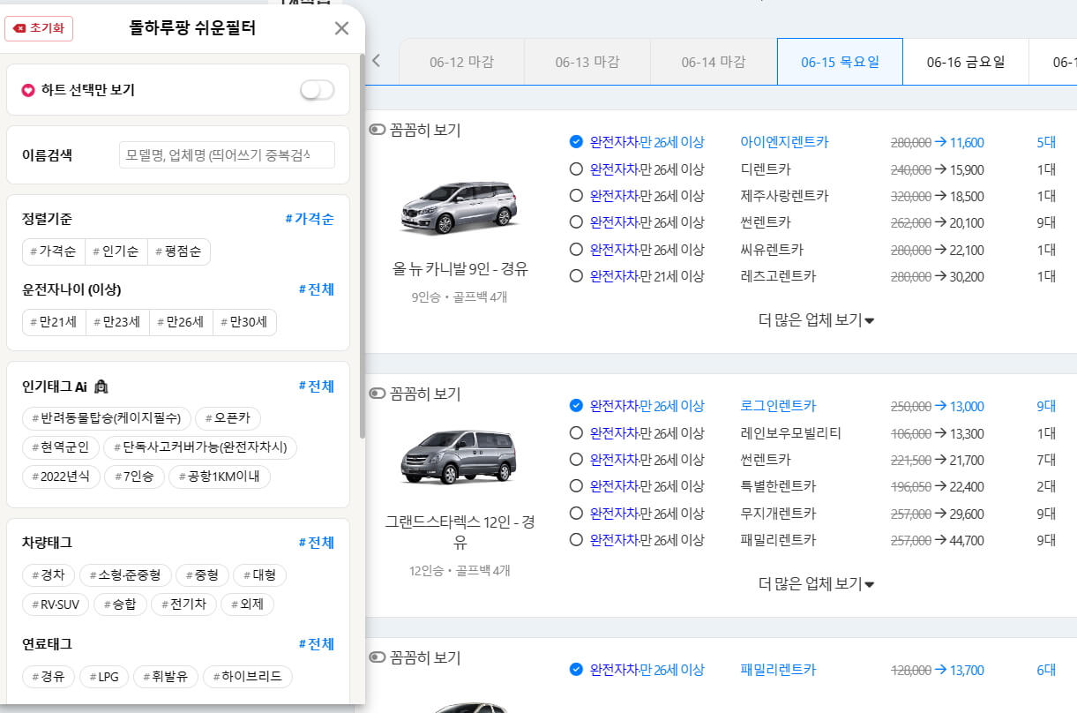The height and width of the screenshot is (713, 1077).
Task: Click the filter panel scrollbar
Action: tap(362, 247)
